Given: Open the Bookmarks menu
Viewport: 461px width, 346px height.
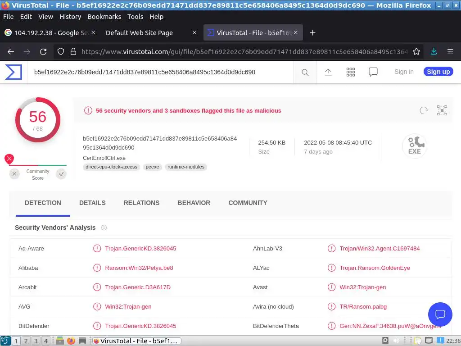Looking at the screenshot, I should click(104, 17).
